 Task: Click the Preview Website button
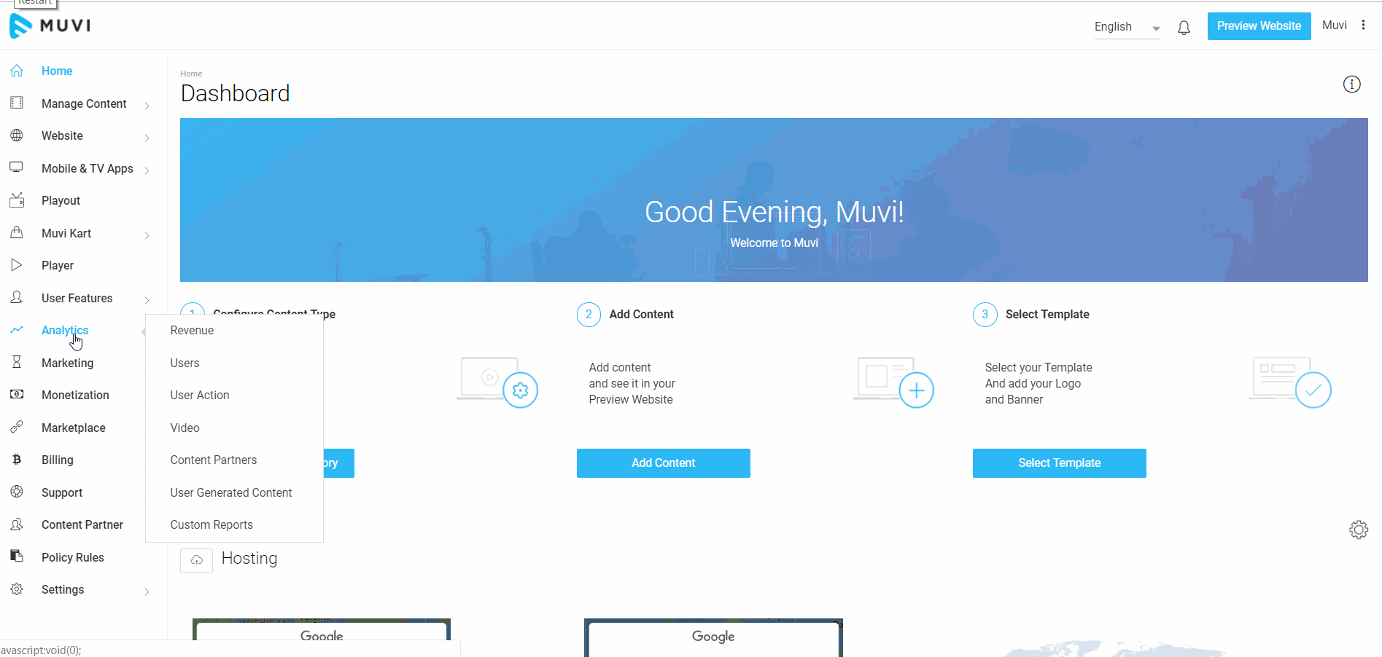[x=1259, y=26]
